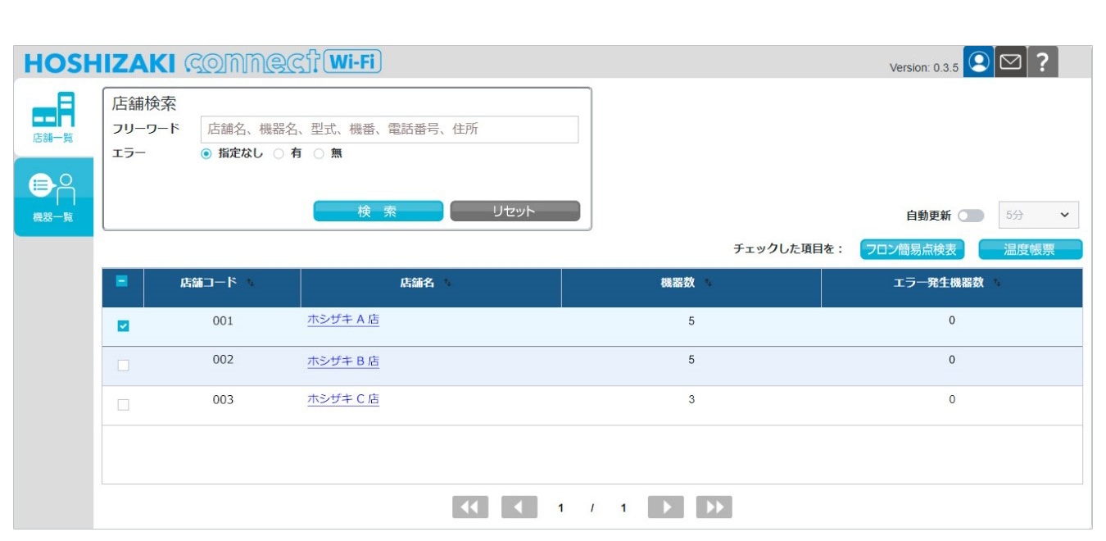The height and width of the screenshot is (541, 1106).
Task: Open the ホシザキ B 店 store link
Action: [342, 361]
